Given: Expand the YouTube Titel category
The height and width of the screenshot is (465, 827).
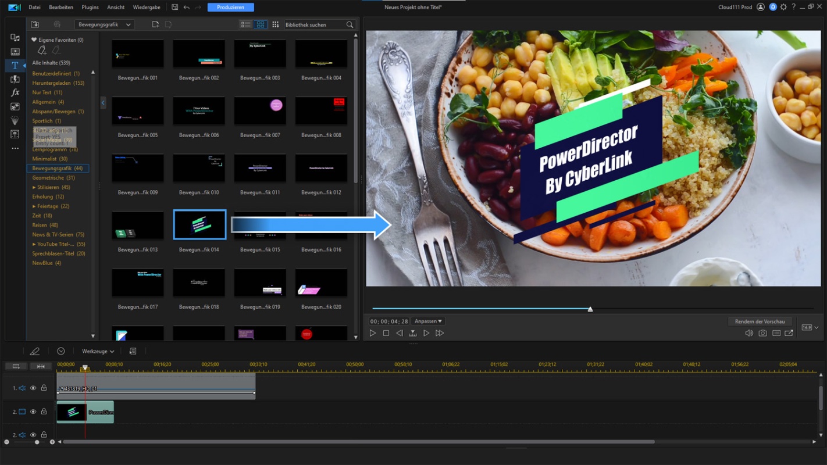Looking at the screenshot, I should [x=34, y=244].
